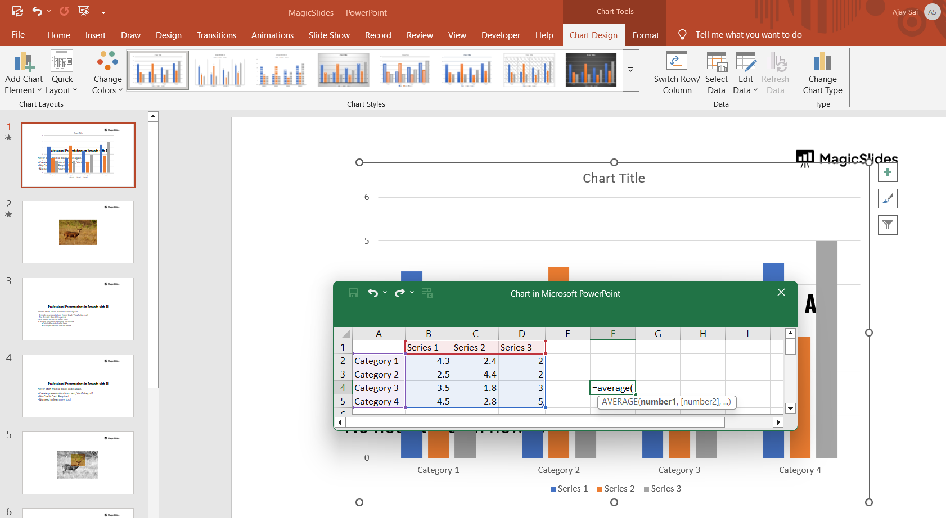Select slide 2 thumbnail with deer
This screenshot has width=946, height=518.
pyautogui.click(x=78, y=232)
